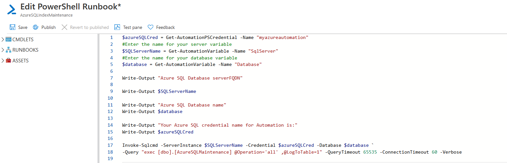Click the CMDLETS code icon
The width and height of the screenshot is (507, 163).
(x=8, y=40)
